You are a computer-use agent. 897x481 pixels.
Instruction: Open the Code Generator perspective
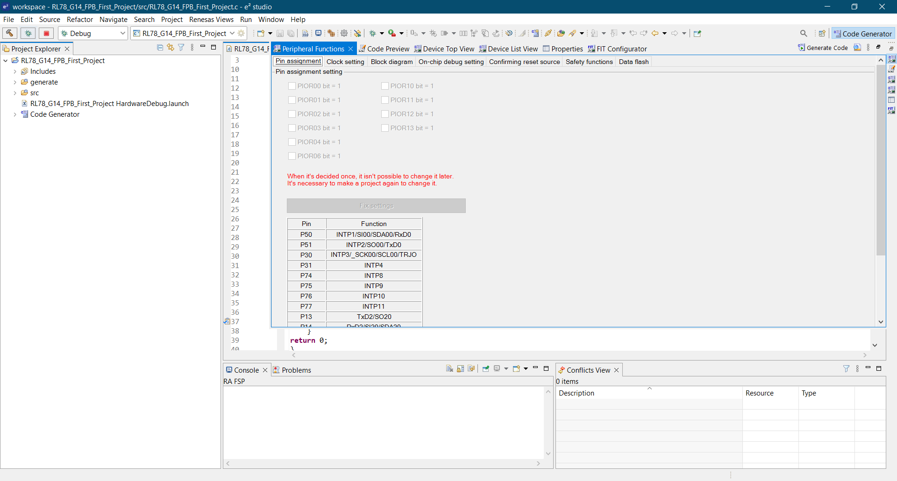863,34
